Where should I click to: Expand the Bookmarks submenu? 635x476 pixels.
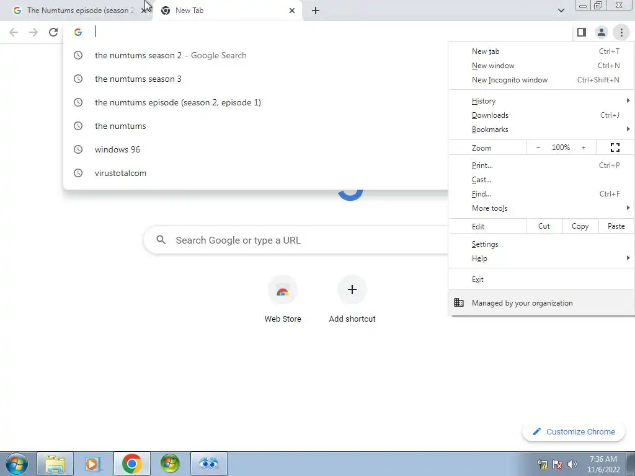click(541, 130)
